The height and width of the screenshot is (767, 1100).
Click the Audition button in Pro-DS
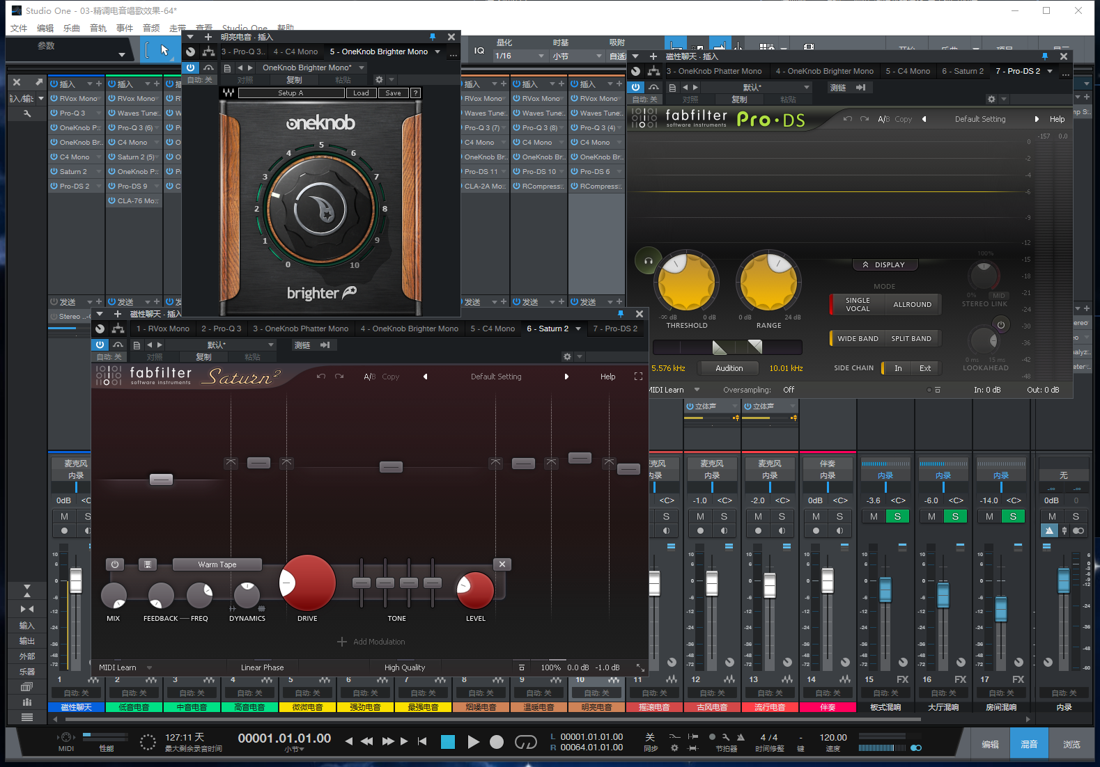[x=729, y=368]
